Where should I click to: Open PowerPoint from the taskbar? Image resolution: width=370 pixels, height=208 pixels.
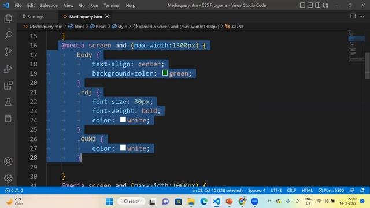coord(229,202)
